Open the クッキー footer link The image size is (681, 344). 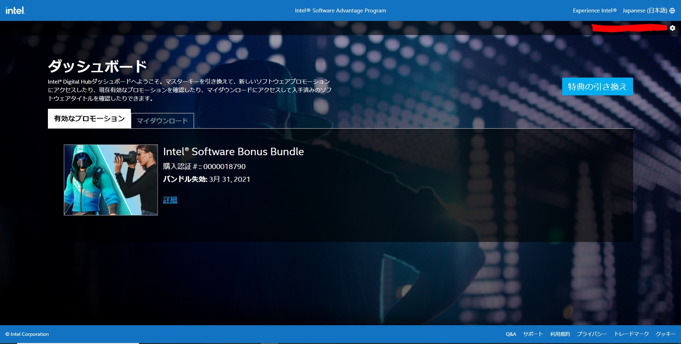coord(665,334)
